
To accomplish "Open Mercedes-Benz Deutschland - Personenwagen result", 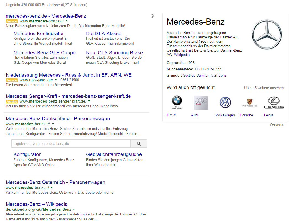I will 58,119.
